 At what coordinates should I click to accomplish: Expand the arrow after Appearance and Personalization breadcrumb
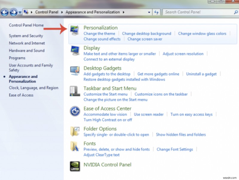coord(123,12)
